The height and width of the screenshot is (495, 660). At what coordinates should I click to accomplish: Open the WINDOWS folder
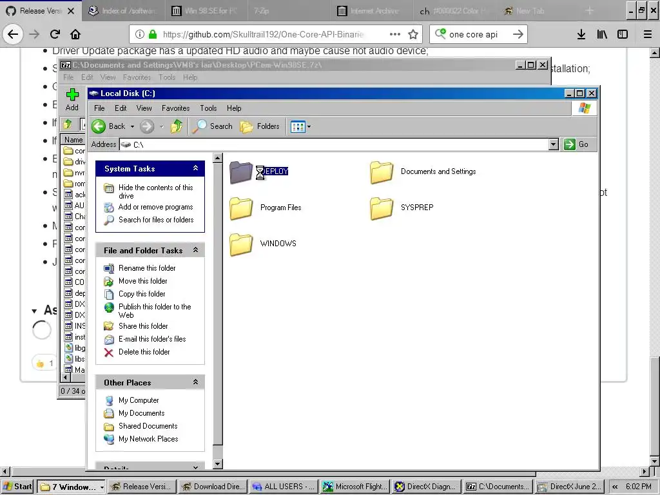[x=263, y=244]
